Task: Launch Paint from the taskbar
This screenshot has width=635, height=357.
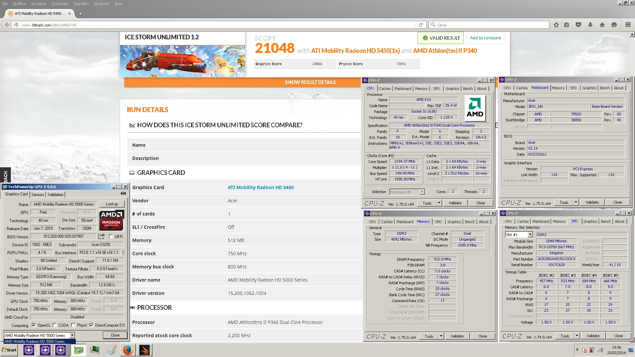Action: click(x=111, y=350)
